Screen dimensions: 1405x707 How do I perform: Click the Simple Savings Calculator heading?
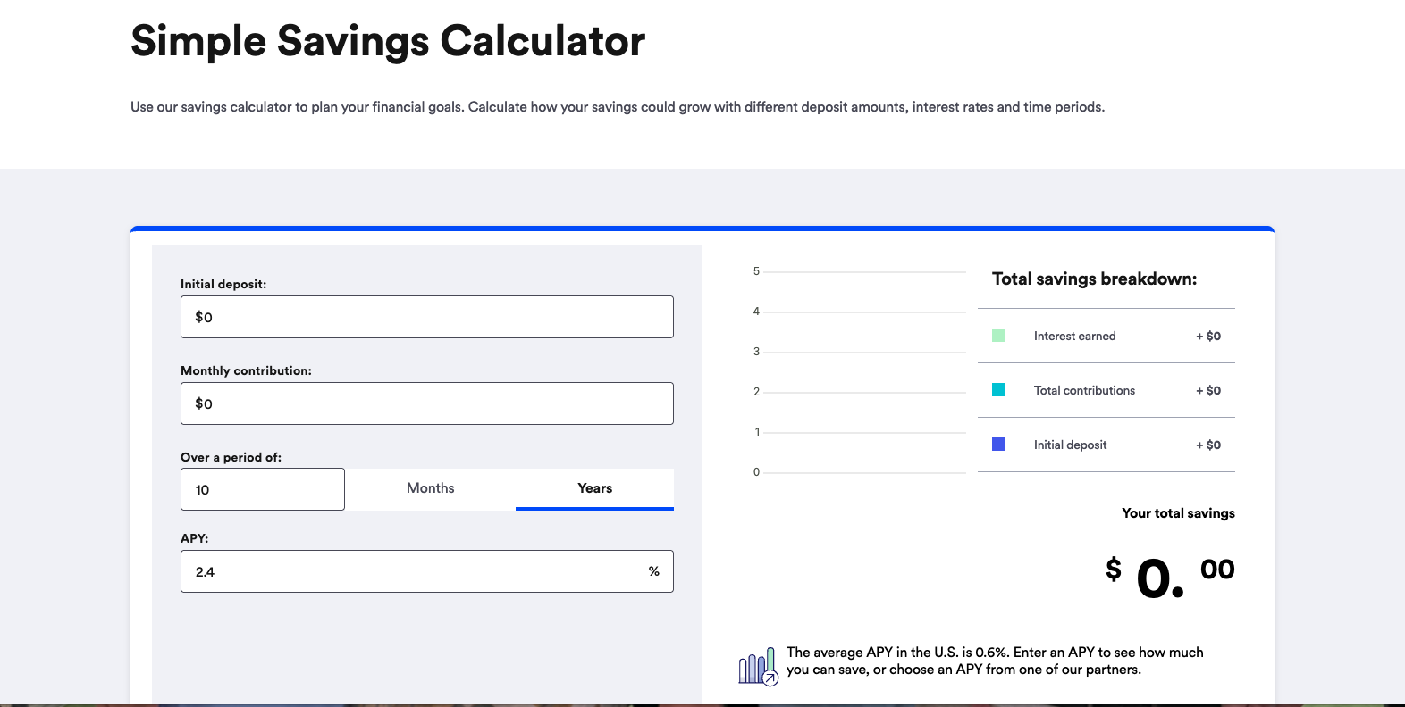388,41
